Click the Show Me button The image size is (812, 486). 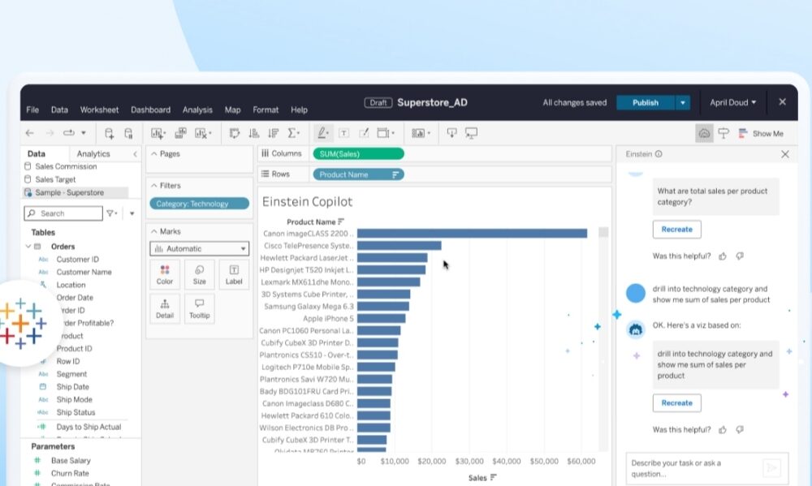click(x=761, y=134)
